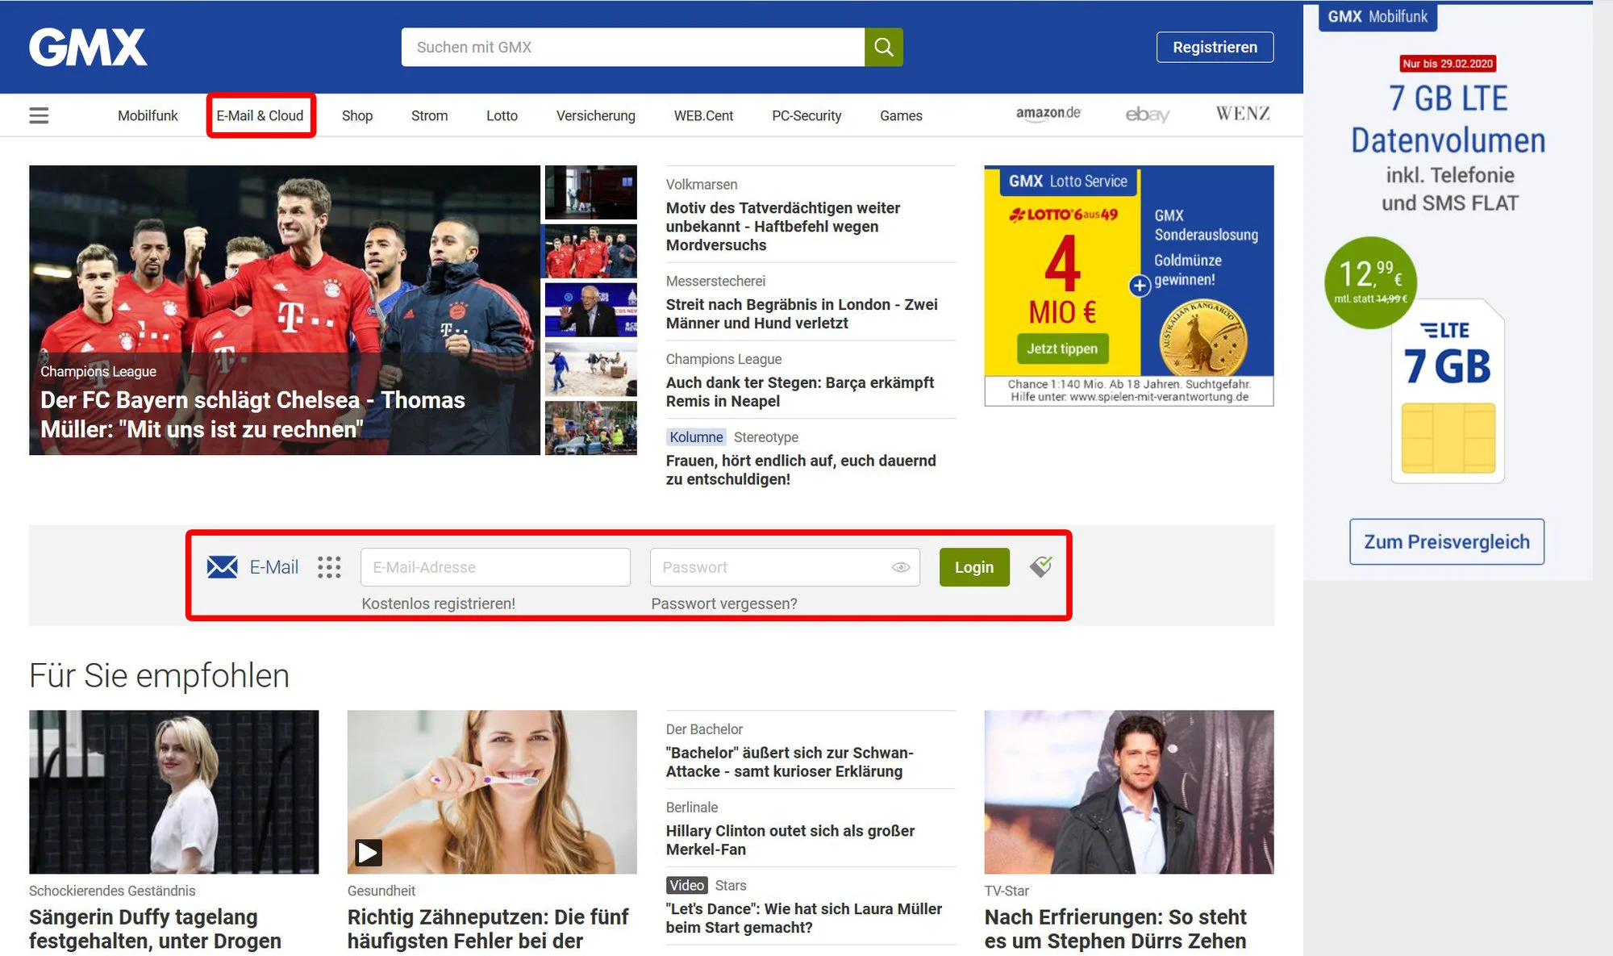Open the app grid dots icon
The width and height of the screenshot is (1613, 956).
pyautogui.click(x=329, y=567)
